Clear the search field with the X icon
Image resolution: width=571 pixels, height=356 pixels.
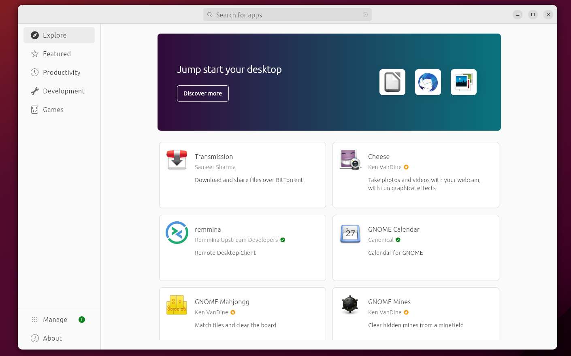tap(365, 15)
